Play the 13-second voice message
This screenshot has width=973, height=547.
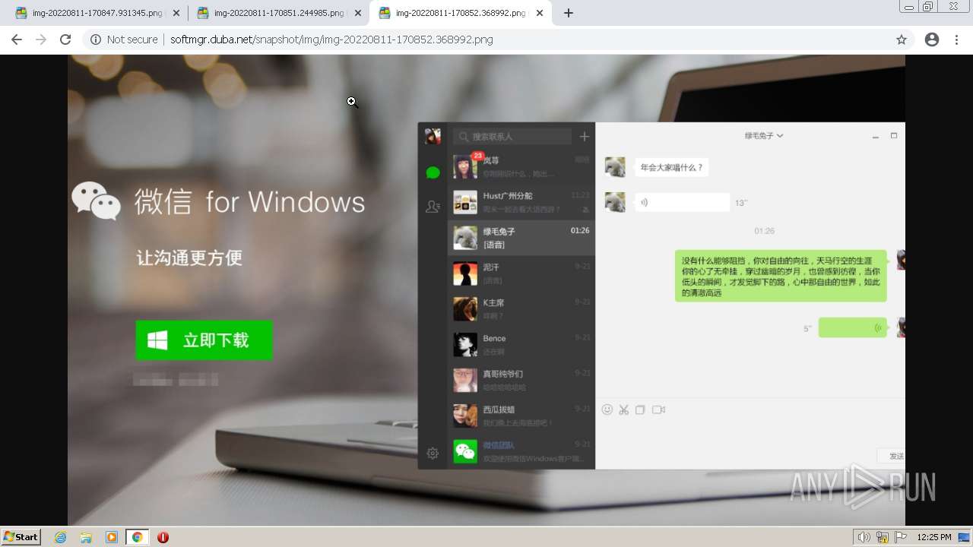(x=683, y=202)
